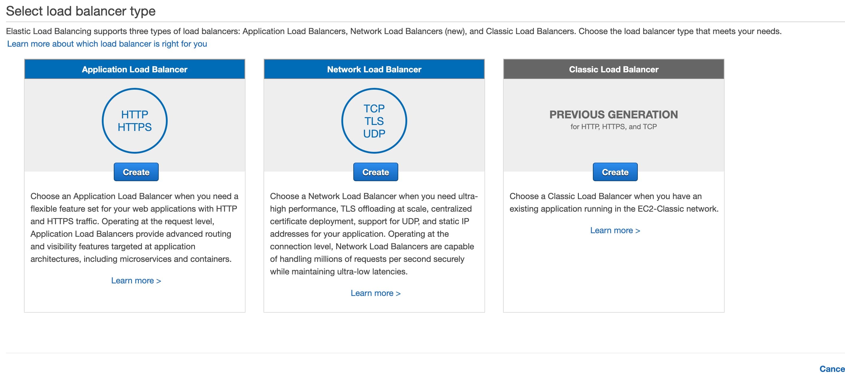The image size is (845, 388).
Task: Click the Application Load Balancer card header
Action: click(135, 69)
